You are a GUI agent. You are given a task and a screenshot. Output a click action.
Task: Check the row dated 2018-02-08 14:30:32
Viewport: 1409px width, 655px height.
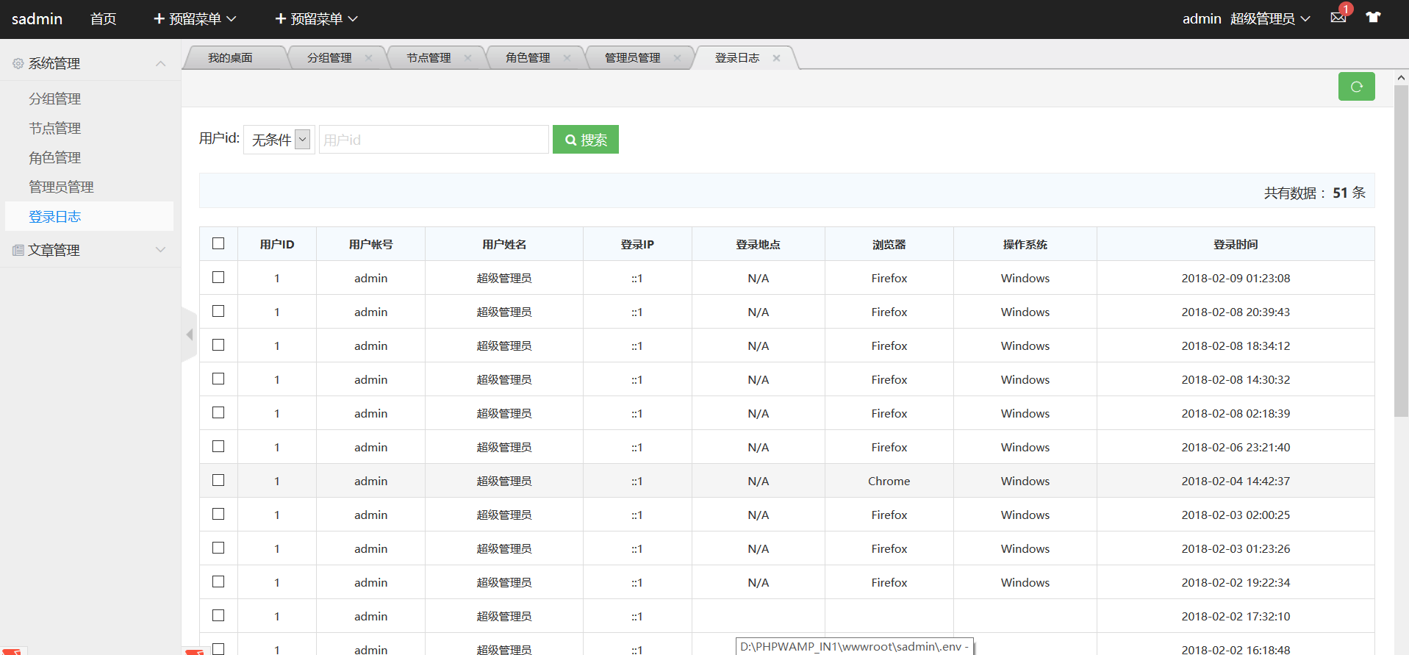click(218, 379)
